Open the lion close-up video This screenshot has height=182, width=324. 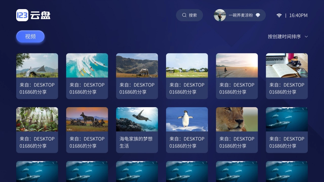[x=237, y=119]
